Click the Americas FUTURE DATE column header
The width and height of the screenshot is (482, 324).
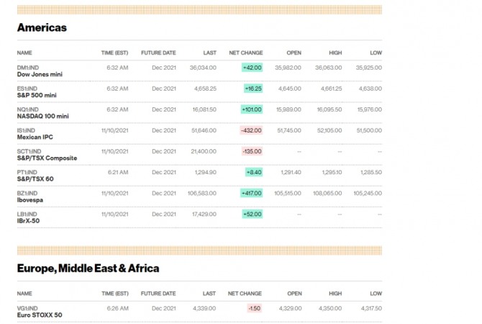[x=158, y=53]
